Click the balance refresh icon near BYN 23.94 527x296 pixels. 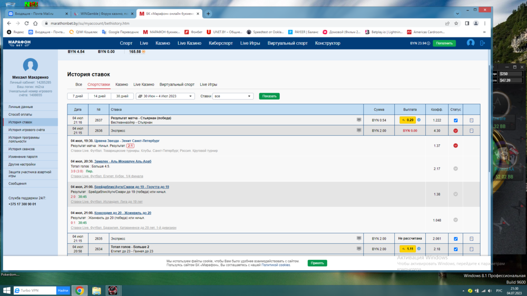pyautogui.click(x=428, y=43)
